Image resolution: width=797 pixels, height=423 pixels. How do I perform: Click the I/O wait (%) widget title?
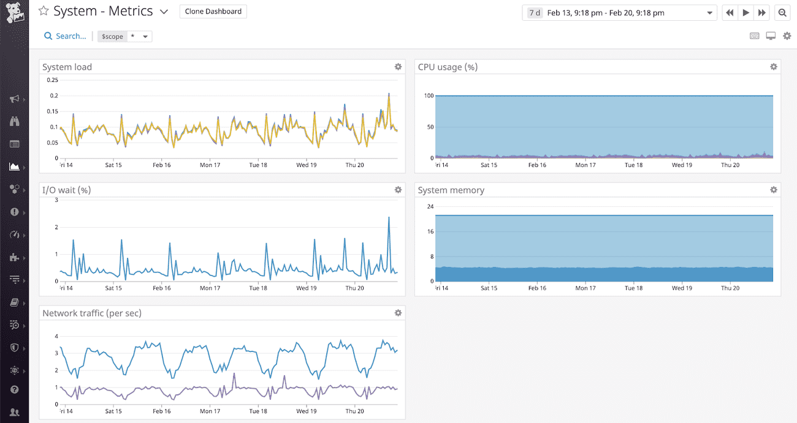point(66,190)
